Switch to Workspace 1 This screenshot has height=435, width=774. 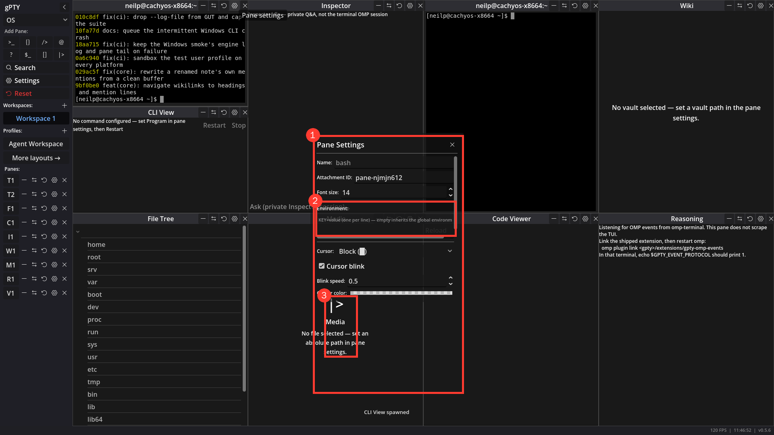(x=36, y=118)
